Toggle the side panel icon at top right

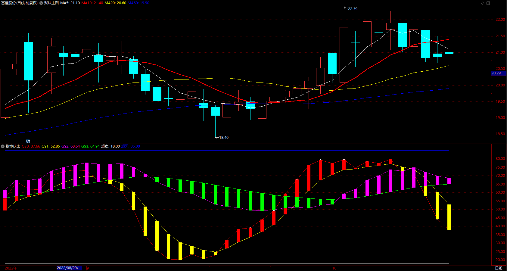click(x=488, y=3)
